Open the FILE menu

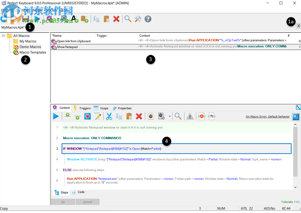[4, 10]
